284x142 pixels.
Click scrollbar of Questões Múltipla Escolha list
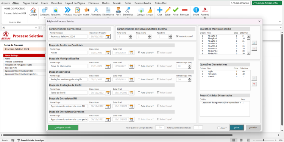pos(249,45)
